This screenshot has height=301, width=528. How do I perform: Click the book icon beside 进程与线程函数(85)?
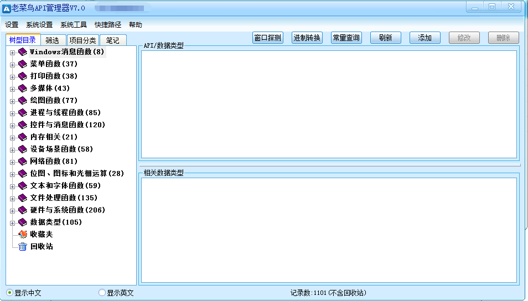23,112
